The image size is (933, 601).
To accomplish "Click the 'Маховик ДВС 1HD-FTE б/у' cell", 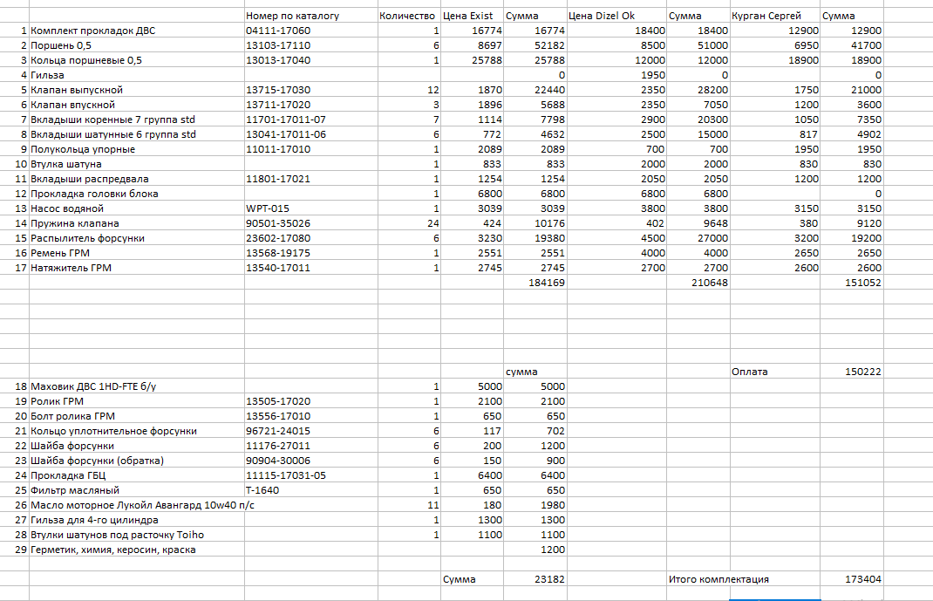I will tap(137, 386).
